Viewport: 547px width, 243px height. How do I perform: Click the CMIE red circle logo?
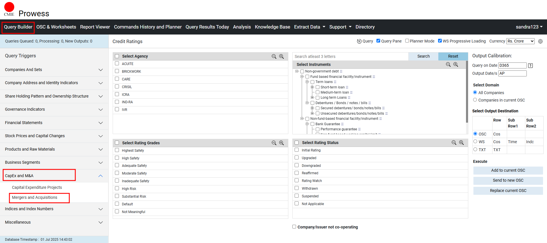click(9, 7)
